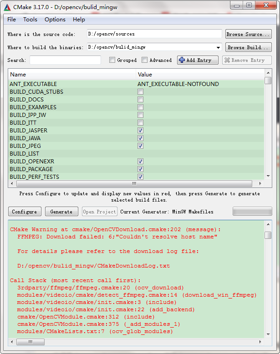Click the Name column header
280x354 pixels.
click(72, 75)
